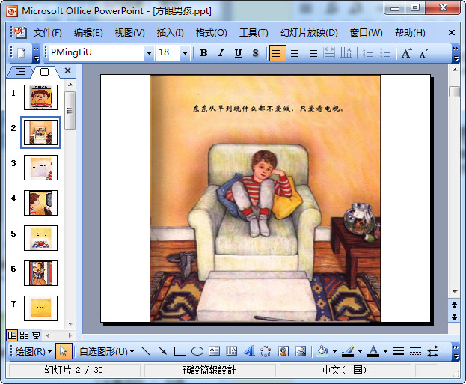466x384 pixels.
Task: Toggle Align Right button
Action: tap(311, 53)
